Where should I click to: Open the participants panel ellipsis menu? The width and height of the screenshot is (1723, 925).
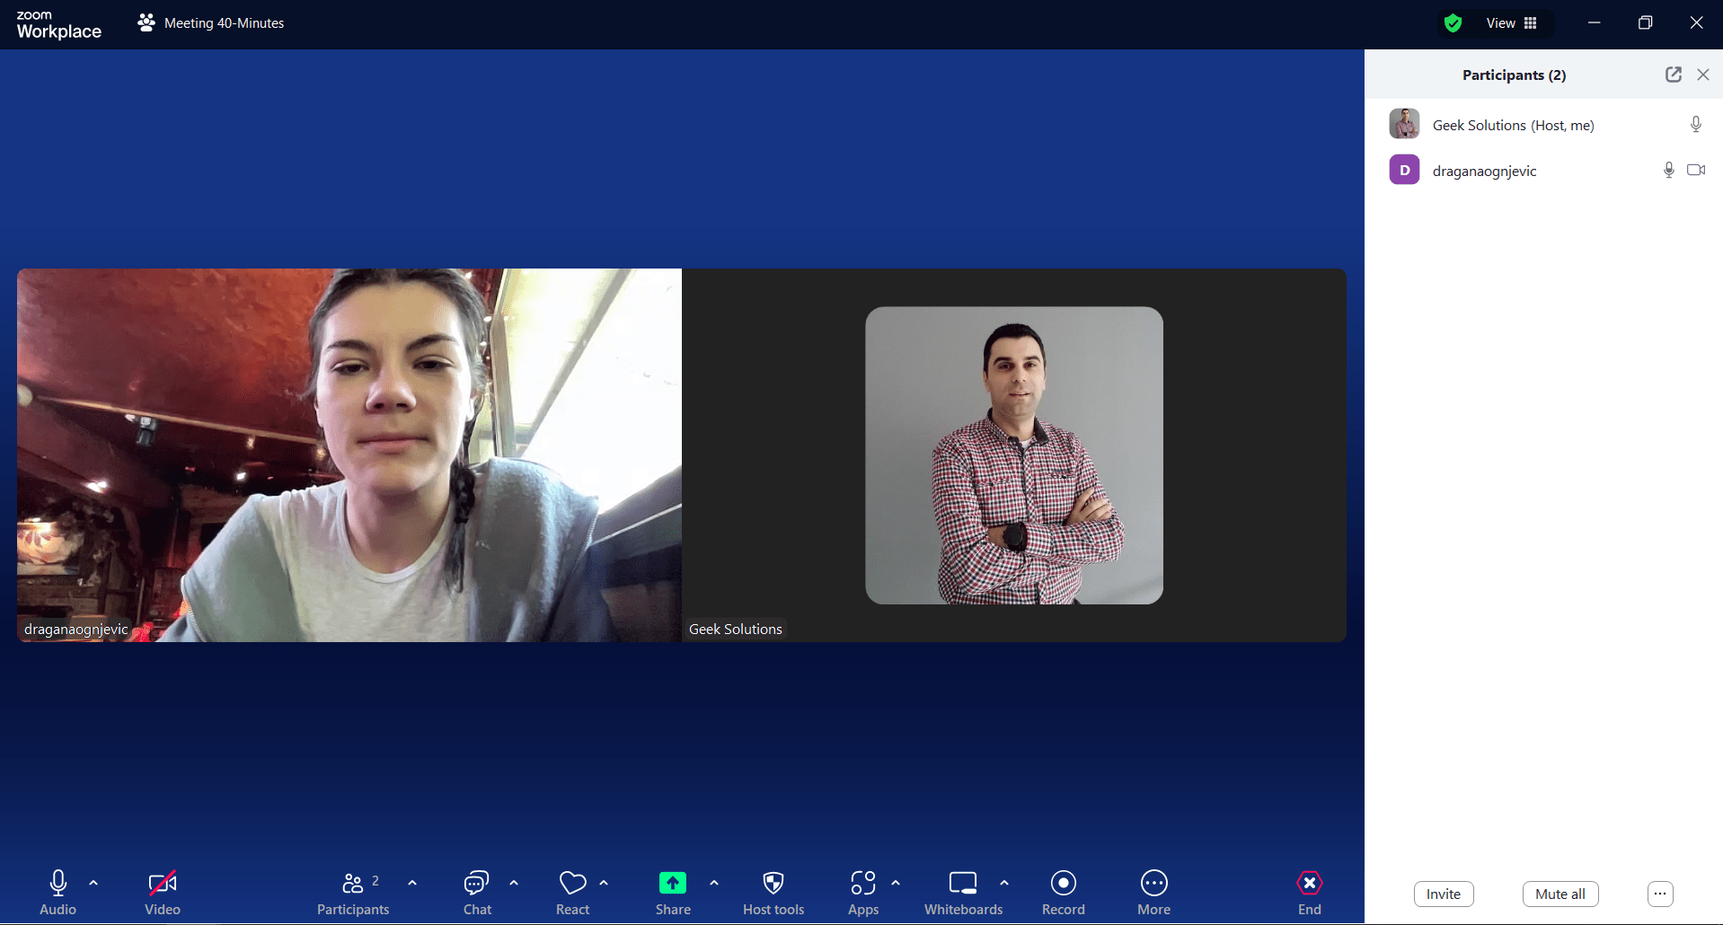[1659, 894]
